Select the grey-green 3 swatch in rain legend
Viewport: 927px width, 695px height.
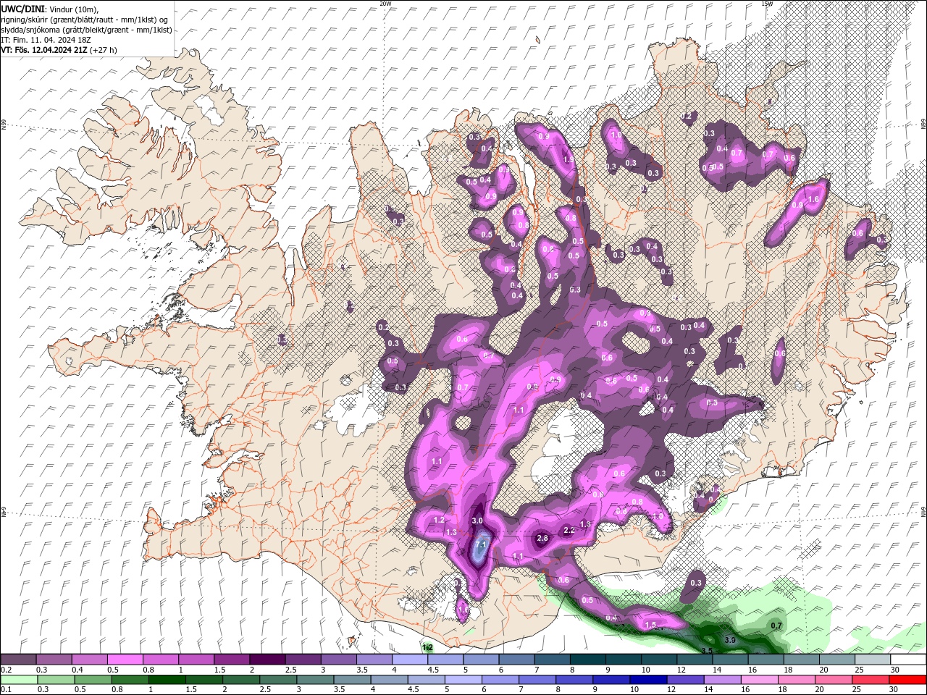pyautogui.click(x=315, y=680)
